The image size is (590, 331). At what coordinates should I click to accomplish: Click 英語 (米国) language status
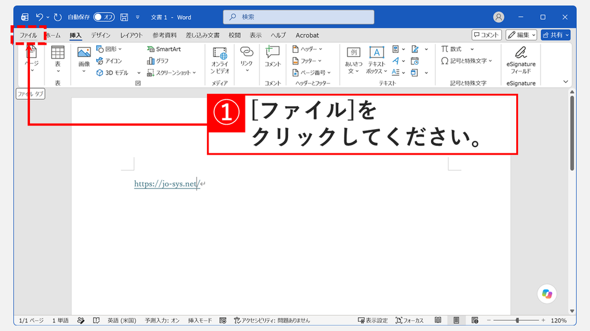tap(122, 321)
